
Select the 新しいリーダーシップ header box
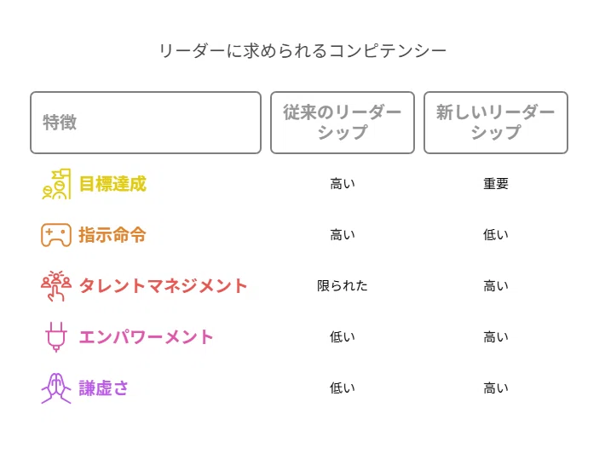tap(496, 123)
